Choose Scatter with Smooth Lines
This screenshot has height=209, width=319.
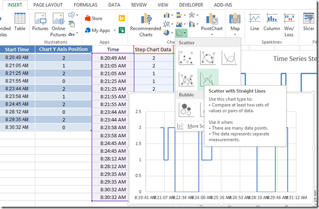[x=229, y=58]
